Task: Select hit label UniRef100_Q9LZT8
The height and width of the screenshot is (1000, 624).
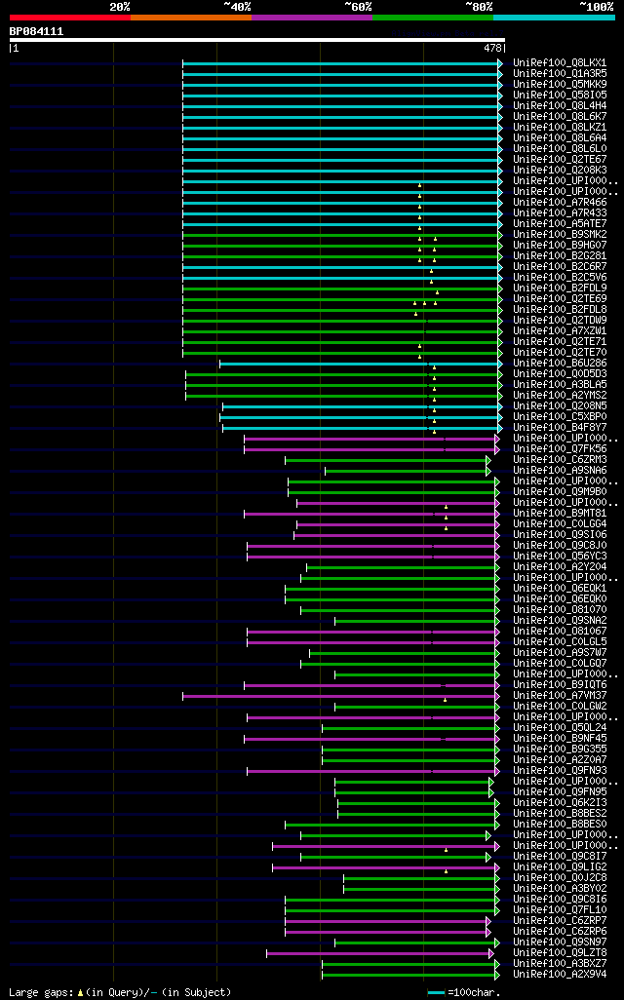Action: pyautogui.click(x=560, y=953)
